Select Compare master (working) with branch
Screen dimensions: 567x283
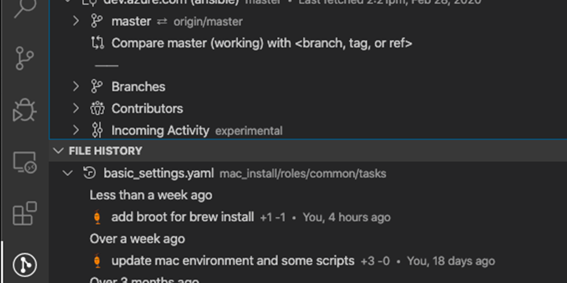tap(262, 43)
